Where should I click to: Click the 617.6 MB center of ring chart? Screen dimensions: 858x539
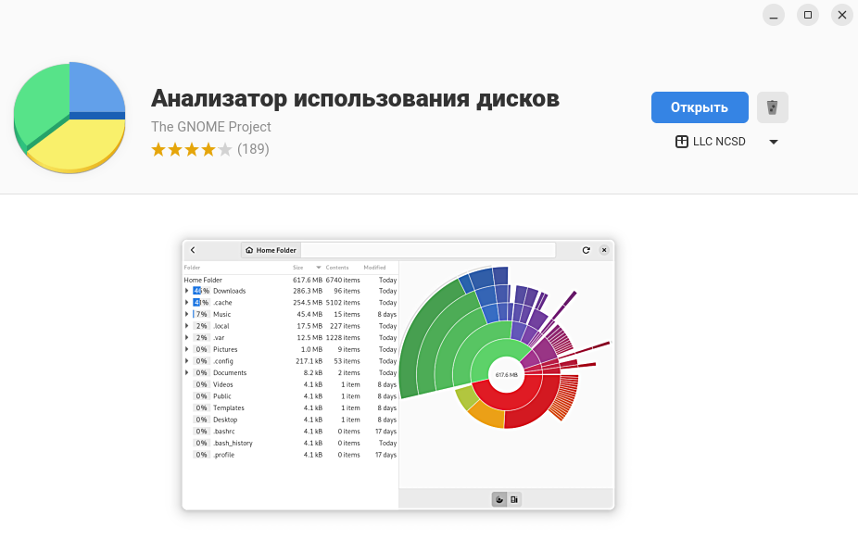pos(506,374)
